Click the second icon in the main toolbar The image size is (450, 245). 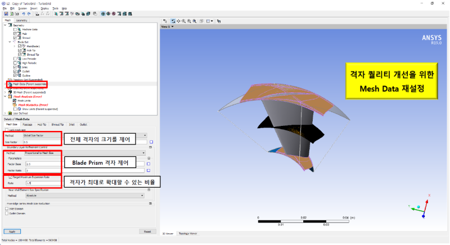(x=11, y=13)
